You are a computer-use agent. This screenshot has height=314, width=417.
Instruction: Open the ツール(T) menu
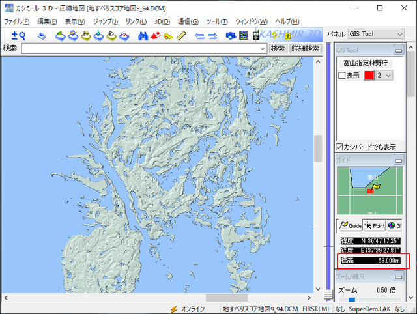click(x=217, y=21)
